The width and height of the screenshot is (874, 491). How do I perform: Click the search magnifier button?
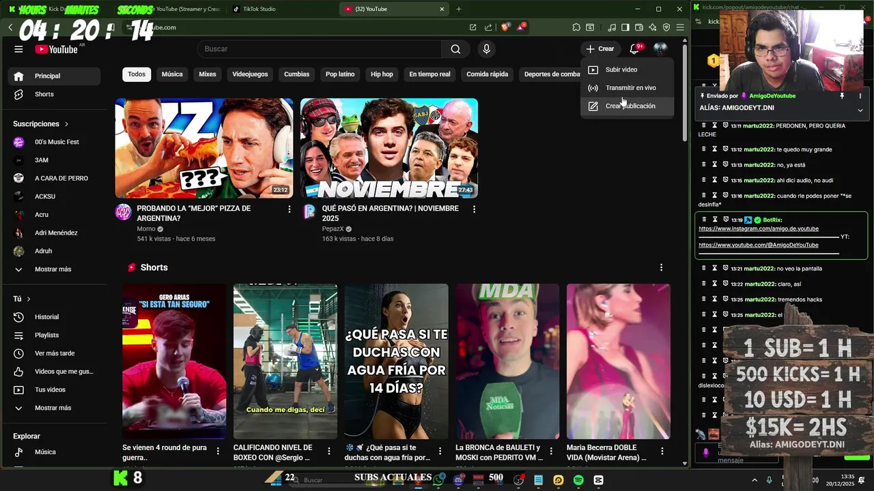coord(455,49)
